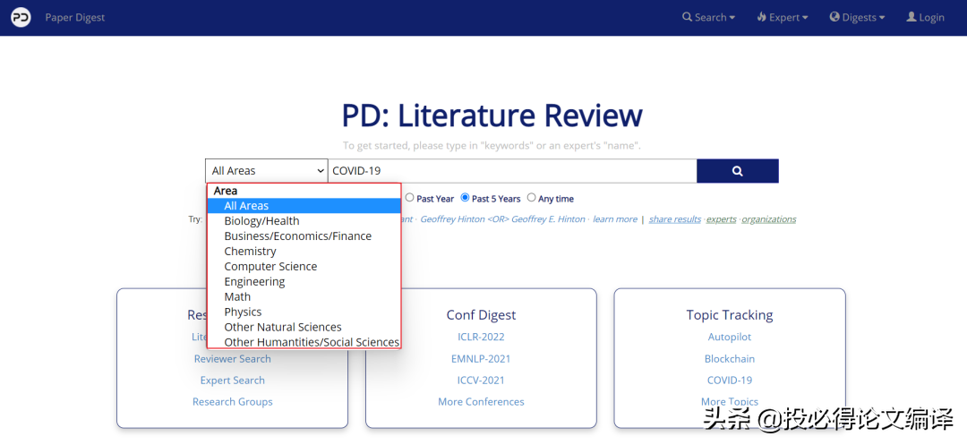Click the Login user link
The height and width of the screenshot is (445, 967).
(x=925, y=17)
